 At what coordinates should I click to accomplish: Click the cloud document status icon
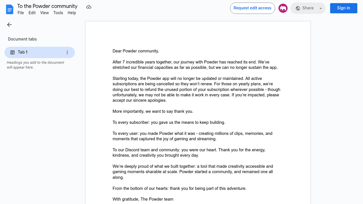pos(89,7)
